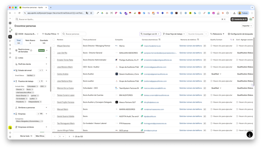Open the dollar-sign deals sidebar icon
The image size is (262, 149).
click(10, 45)
